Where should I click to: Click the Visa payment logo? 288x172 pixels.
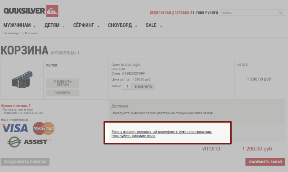click(14, 128)
